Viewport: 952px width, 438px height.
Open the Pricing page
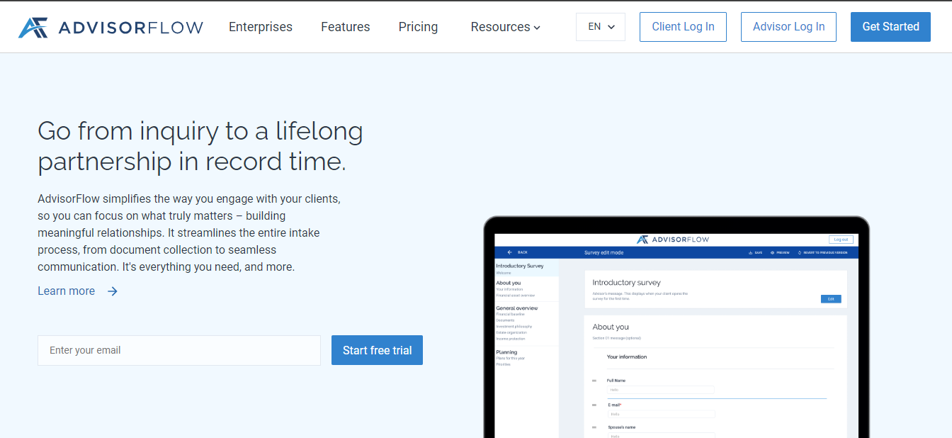(x=418, y=27)
